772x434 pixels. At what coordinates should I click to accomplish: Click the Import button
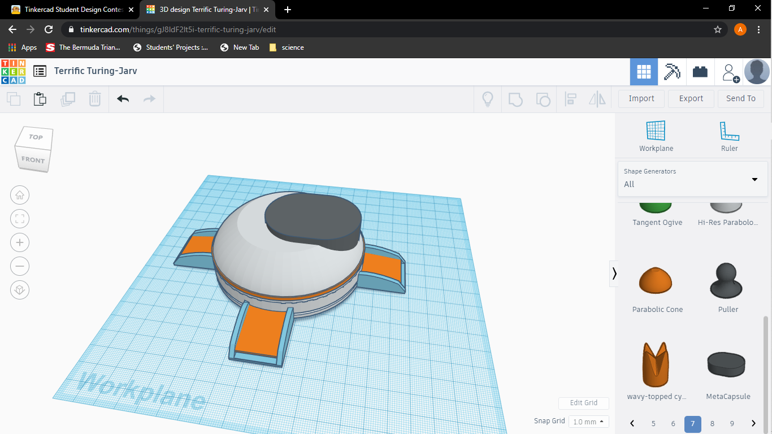point(641,98)
